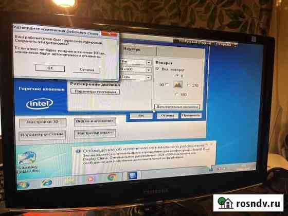Launch Internet Explorer from taskbar

click(x=46, y=183)
